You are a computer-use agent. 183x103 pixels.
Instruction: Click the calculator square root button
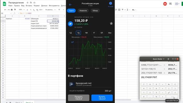(x=175, y=93)
